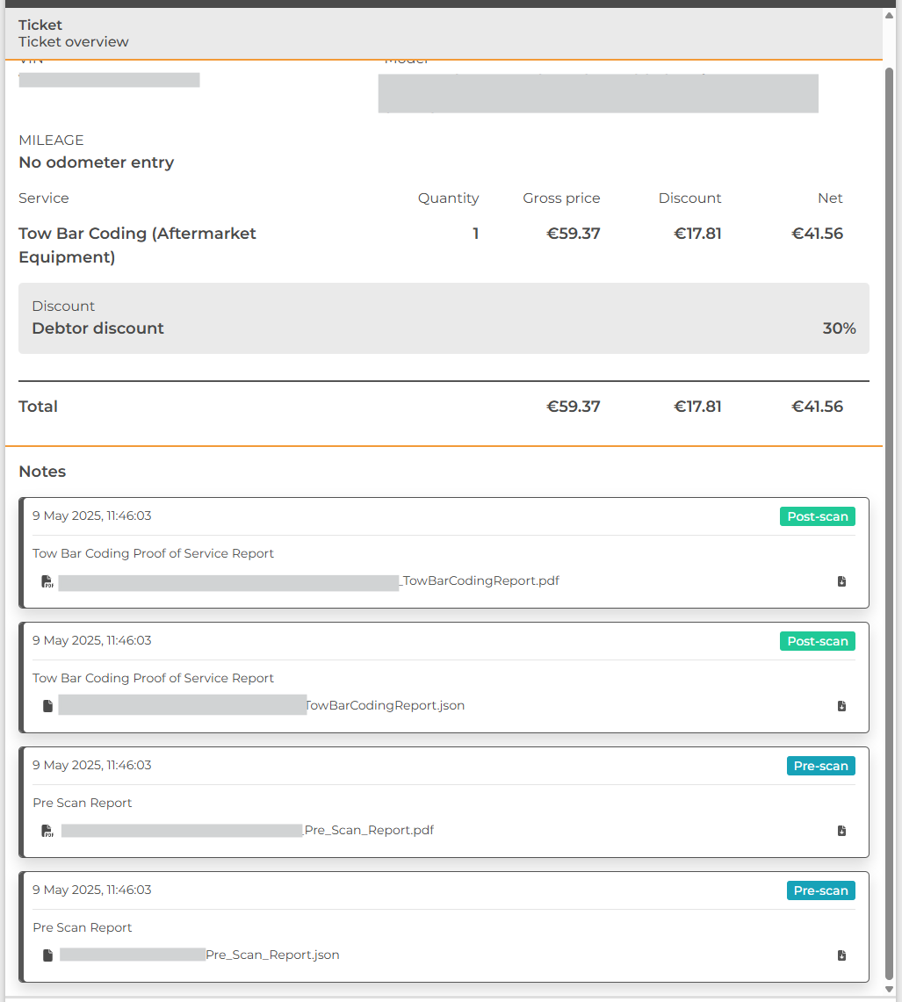Download the TowBarCodingReport.json attachment

pyautogui.click(x=841, y=706)
